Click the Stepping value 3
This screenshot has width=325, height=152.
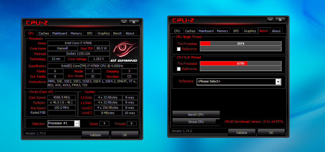tap(130, 71)
